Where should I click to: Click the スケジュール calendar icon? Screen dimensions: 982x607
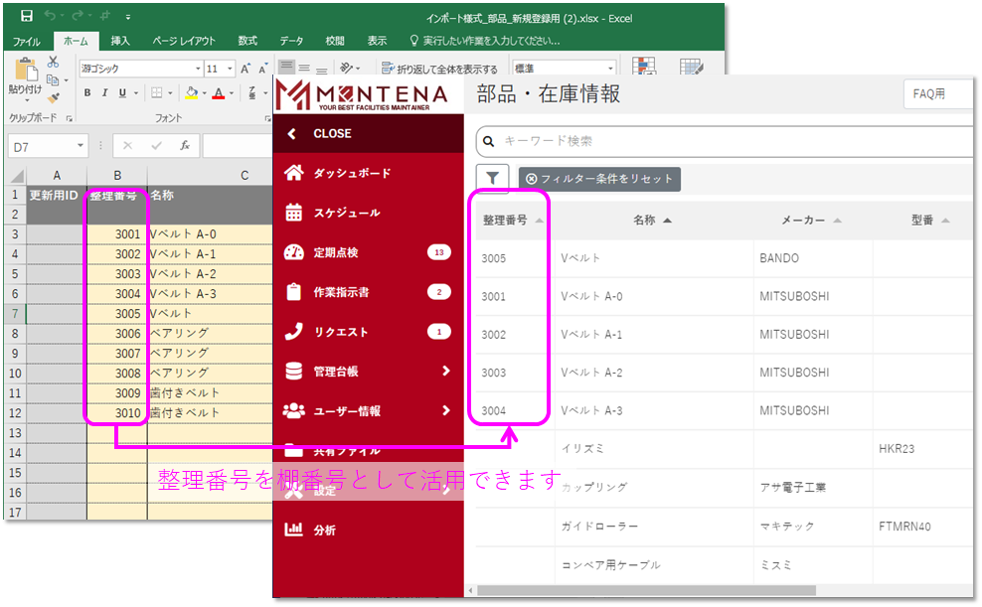tap(293, 213)
